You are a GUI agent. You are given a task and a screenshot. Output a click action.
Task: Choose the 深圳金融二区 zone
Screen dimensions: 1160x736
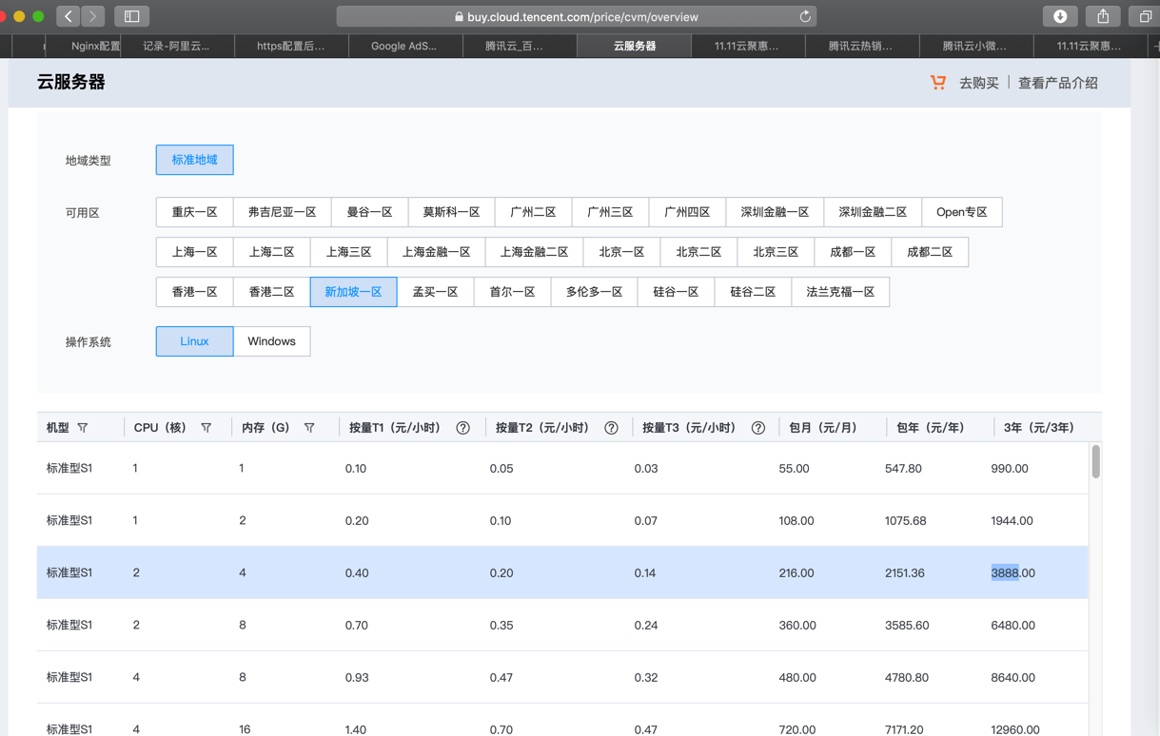tap(873, 212)
